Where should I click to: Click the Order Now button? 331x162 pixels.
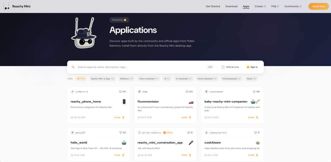pyautogui.click(x=318, y=6)
